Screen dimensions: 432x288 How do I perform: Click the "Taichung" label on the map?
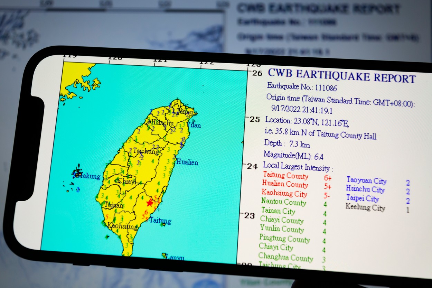pos(146,151)
